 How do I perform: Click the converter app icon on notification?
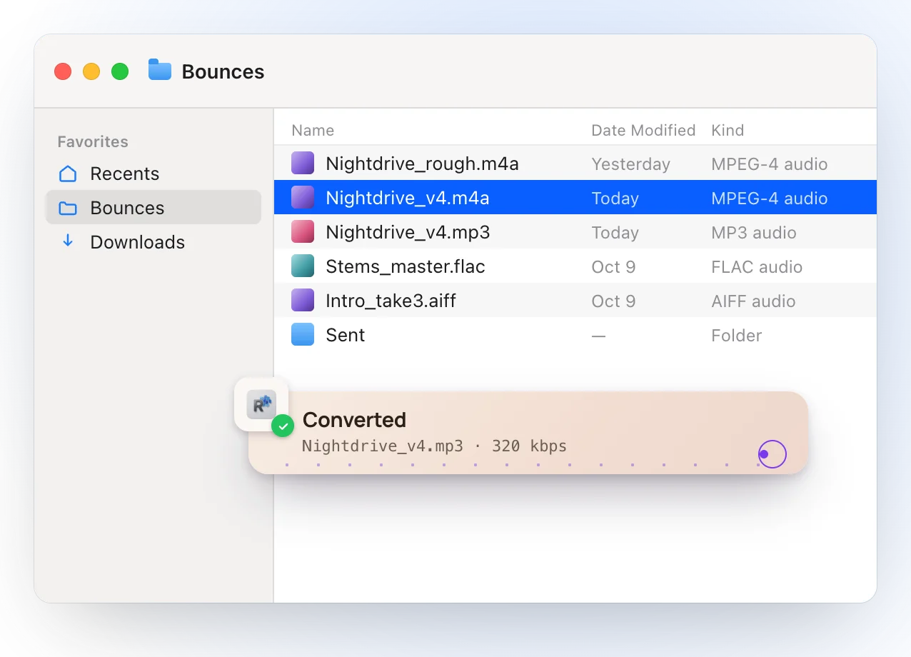(x=261, y=404)
